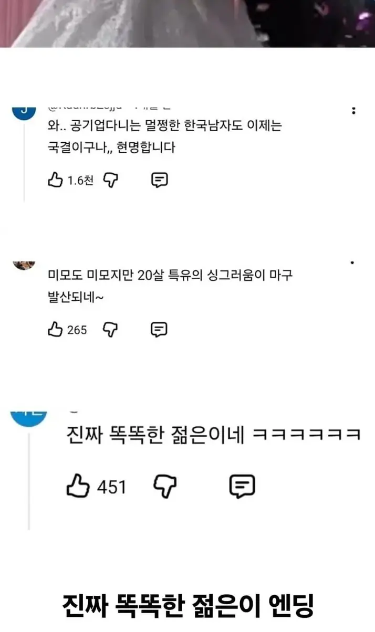375x632 pixels.
Task: Open the three-dot menu for the 공기업 comment
Action: pyautogui.click(x=353, y=111)
